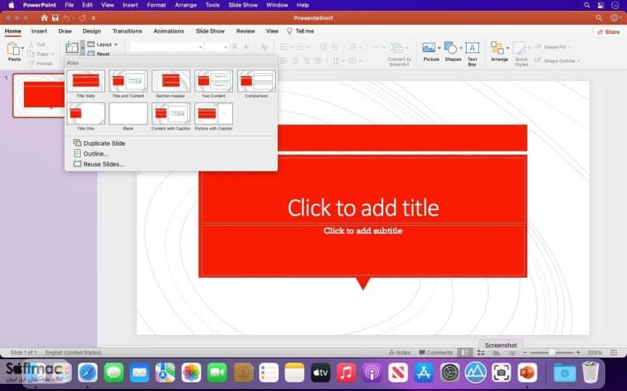Open the Screenshot app in the Dock
This screenshot has width=627, height=391.
pos(501,373)
